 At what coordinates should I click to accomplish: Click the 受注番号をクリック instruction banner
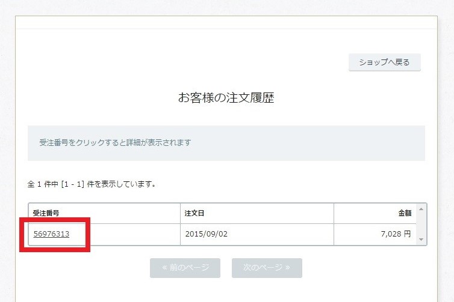click(226, 143)
